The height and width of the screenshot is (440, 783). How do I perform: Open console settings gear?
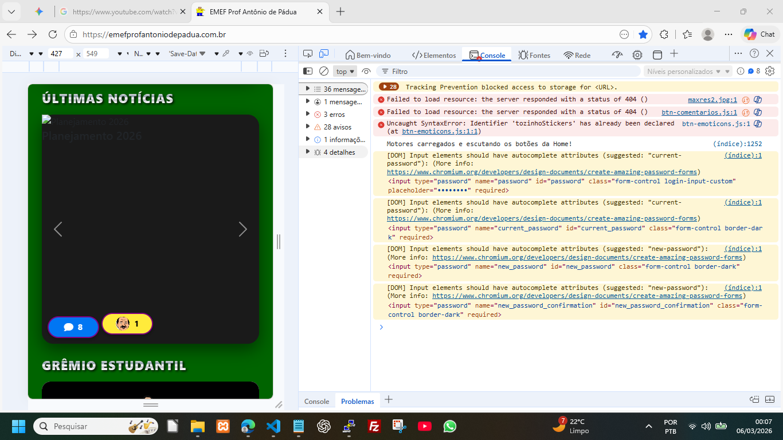(770, 71)
